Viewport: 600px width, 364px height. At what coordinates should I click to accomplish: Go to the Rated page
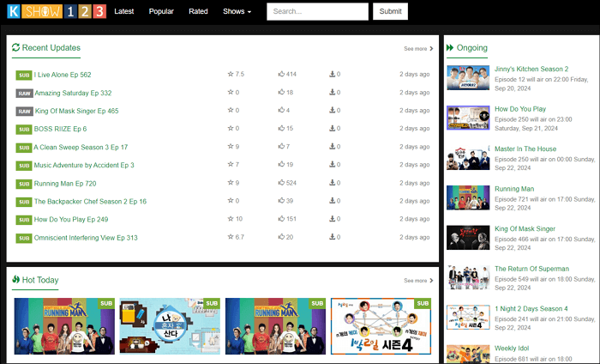point(198,11)
